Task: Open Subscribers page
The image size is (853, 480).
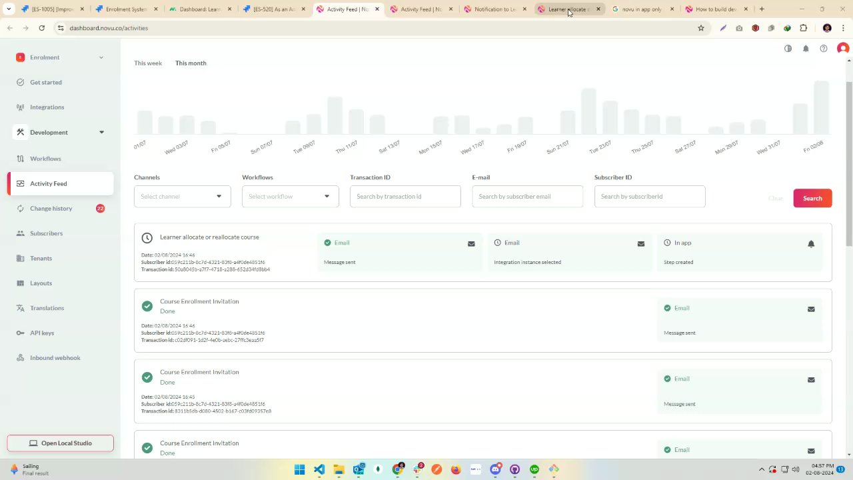Action: click(x=46, y=233)
